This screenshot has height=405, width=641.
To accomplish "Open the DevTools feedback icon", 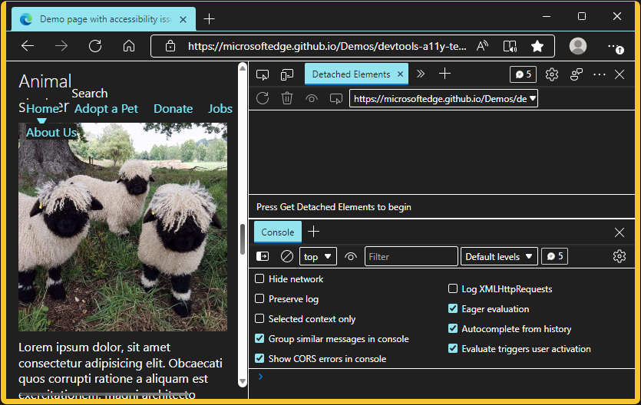I will tap(577, 74).
